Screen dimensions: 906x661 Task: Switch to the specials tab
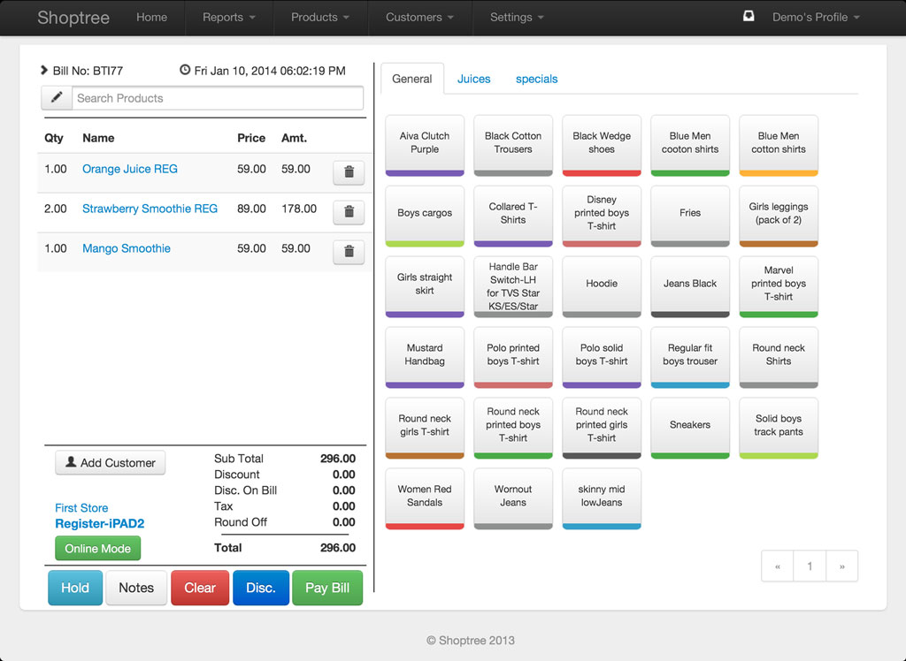tap(537, 79)
